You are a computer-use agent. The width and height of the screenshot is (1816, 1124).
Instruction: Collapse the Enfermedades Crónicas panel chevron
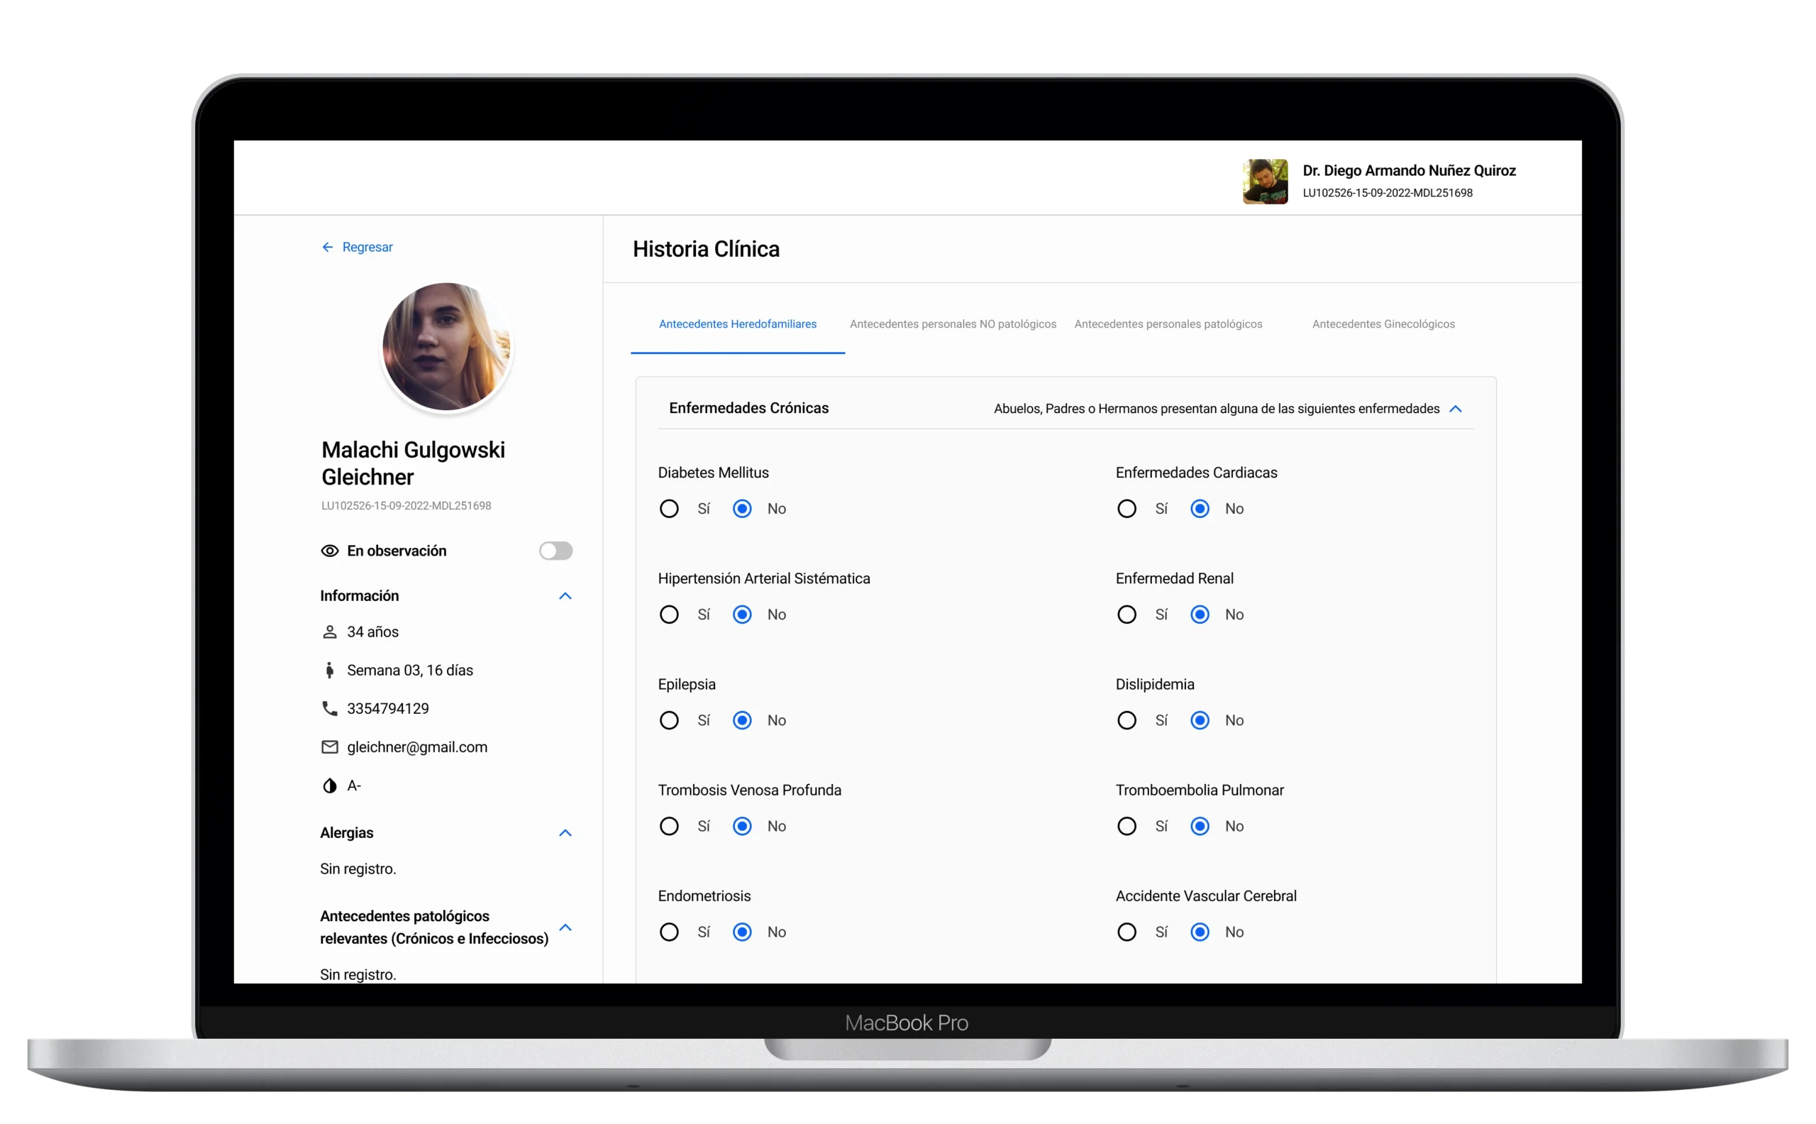(1455, 409)
